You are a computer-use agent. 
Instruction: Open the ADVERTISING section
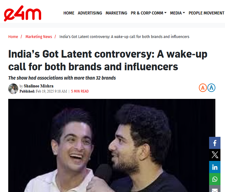point(90,13)
